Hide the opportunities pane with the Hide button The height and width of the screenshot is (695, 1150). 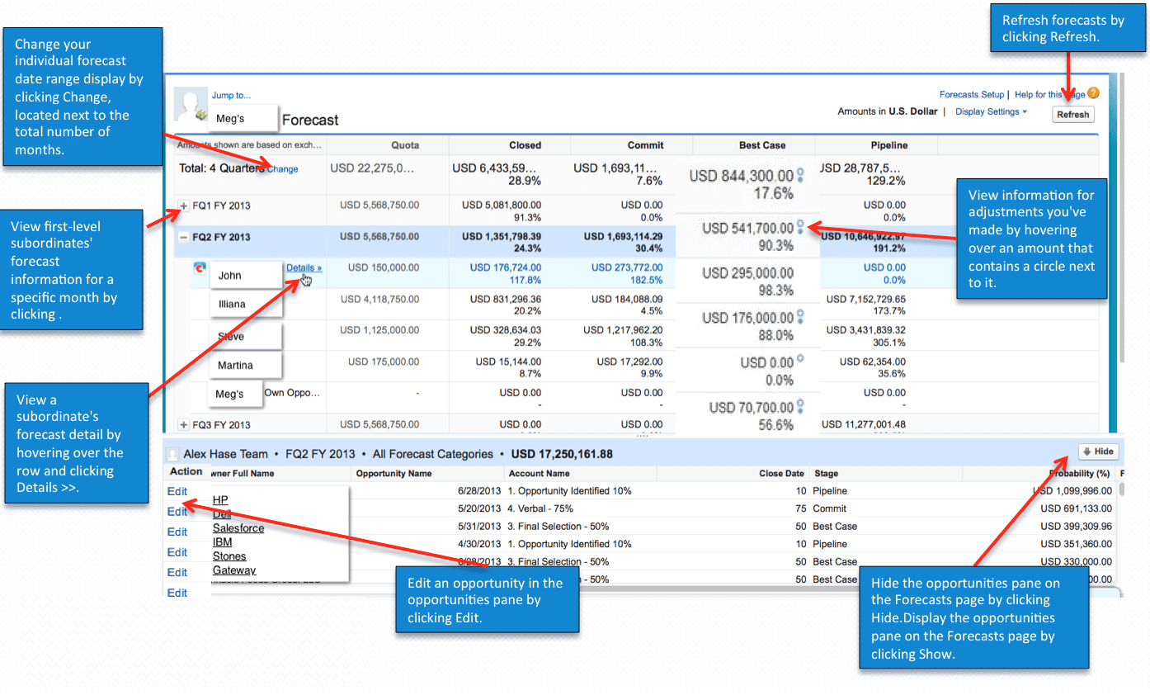pyautogui.click(x=1098, y=452)
